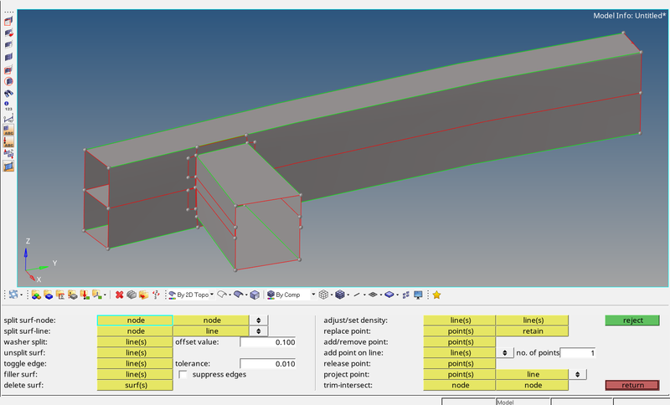Click the monitor display icon in toolbar
Screen dimensions: 670x405
pyautogui.click(x=418, y=295)
